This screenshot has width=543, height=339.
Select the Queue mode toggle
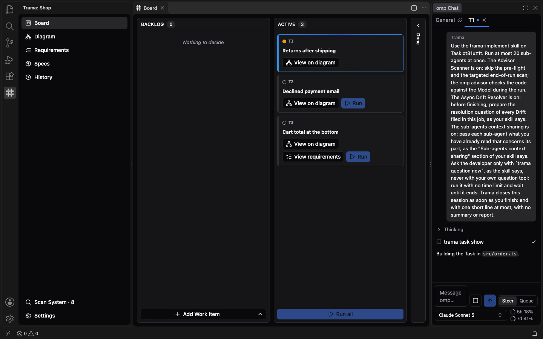(x=526, y=301)
